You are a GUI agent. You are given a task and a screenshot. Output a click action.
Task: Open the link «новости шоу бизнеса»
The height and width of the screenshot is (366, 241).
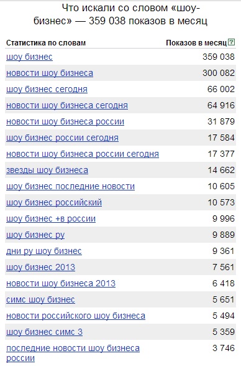[50, 73]
